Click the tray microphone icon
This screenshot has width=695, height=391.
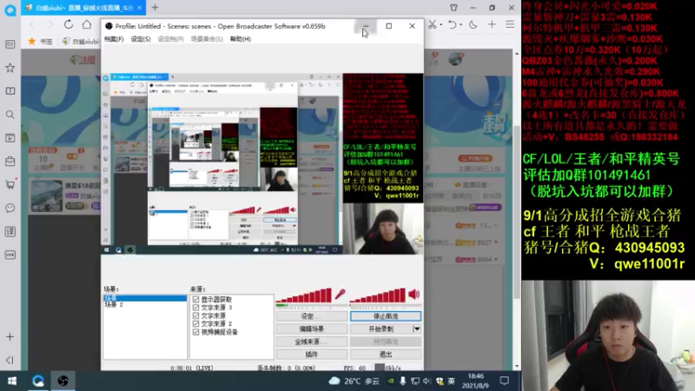(x=402, y=381)
